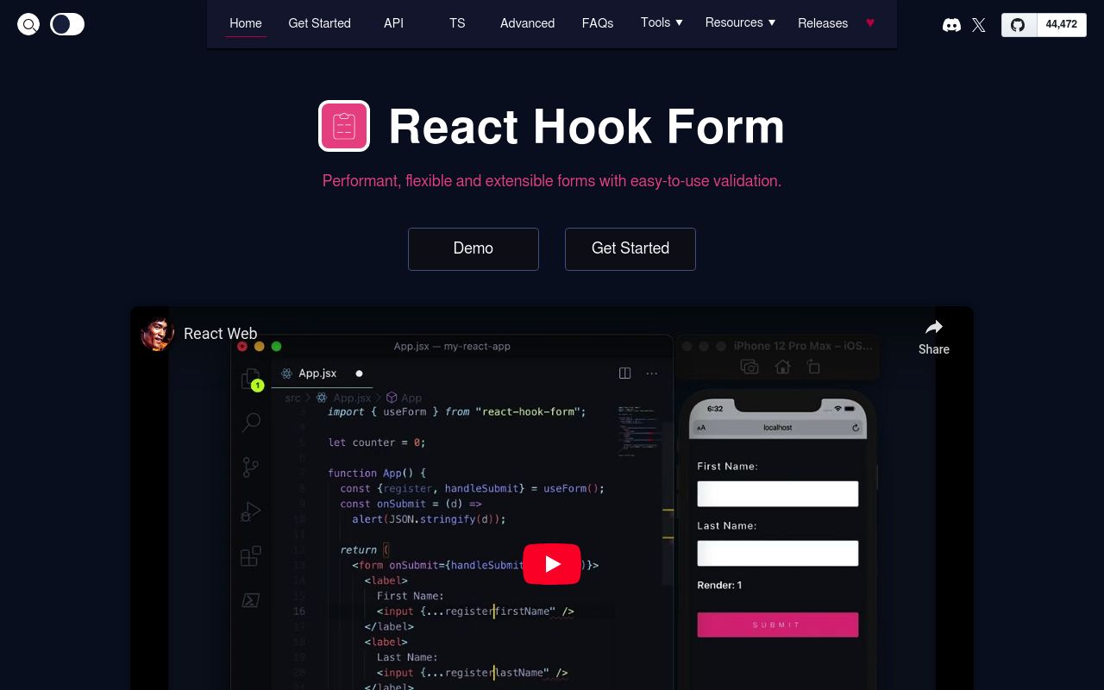1104x690 pixels.
Task: Open the GitHub repository icon
Action: click(1018, 25)
